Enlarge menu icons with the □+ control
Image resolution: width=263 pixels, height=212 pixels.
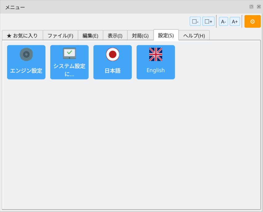tap(208, 21)
